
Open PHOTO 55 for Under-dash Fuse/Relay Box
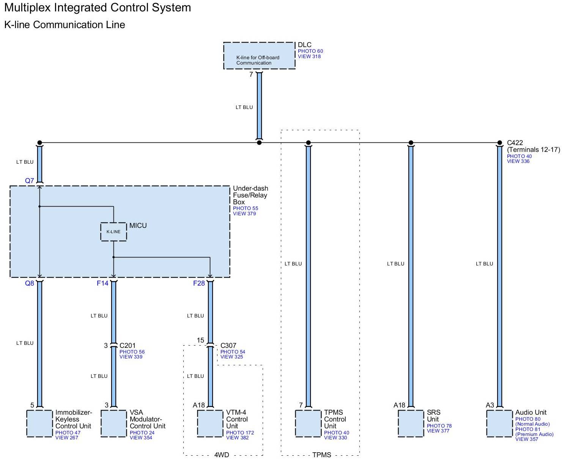click(x=245, y=208)
